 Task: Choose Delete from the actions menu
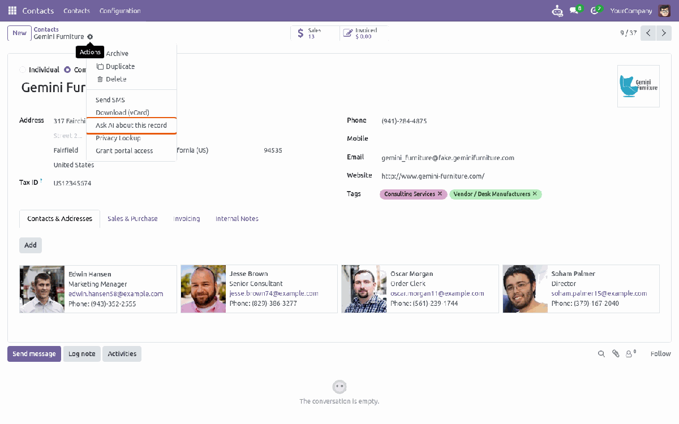[131, 79]
